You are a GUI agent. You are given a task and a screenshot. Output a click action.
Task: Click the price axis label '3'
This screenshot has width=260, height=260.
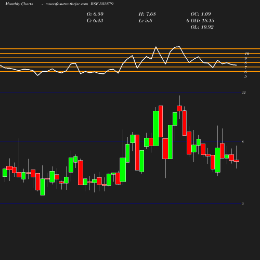pyautogui.click(x=243, y=204)
